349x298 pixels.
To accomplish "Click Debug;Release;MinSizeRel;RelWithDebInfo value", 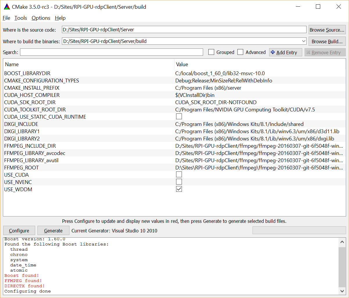I will coord(224,81).
